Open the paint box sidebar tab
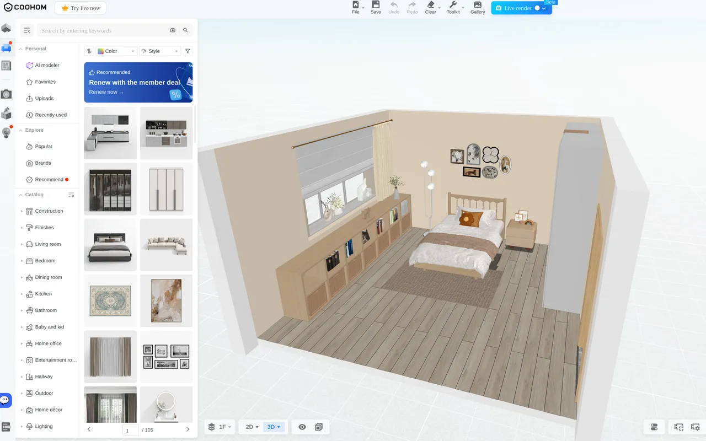The height and width of the screenshot is (441, 706). click(7, 114)
